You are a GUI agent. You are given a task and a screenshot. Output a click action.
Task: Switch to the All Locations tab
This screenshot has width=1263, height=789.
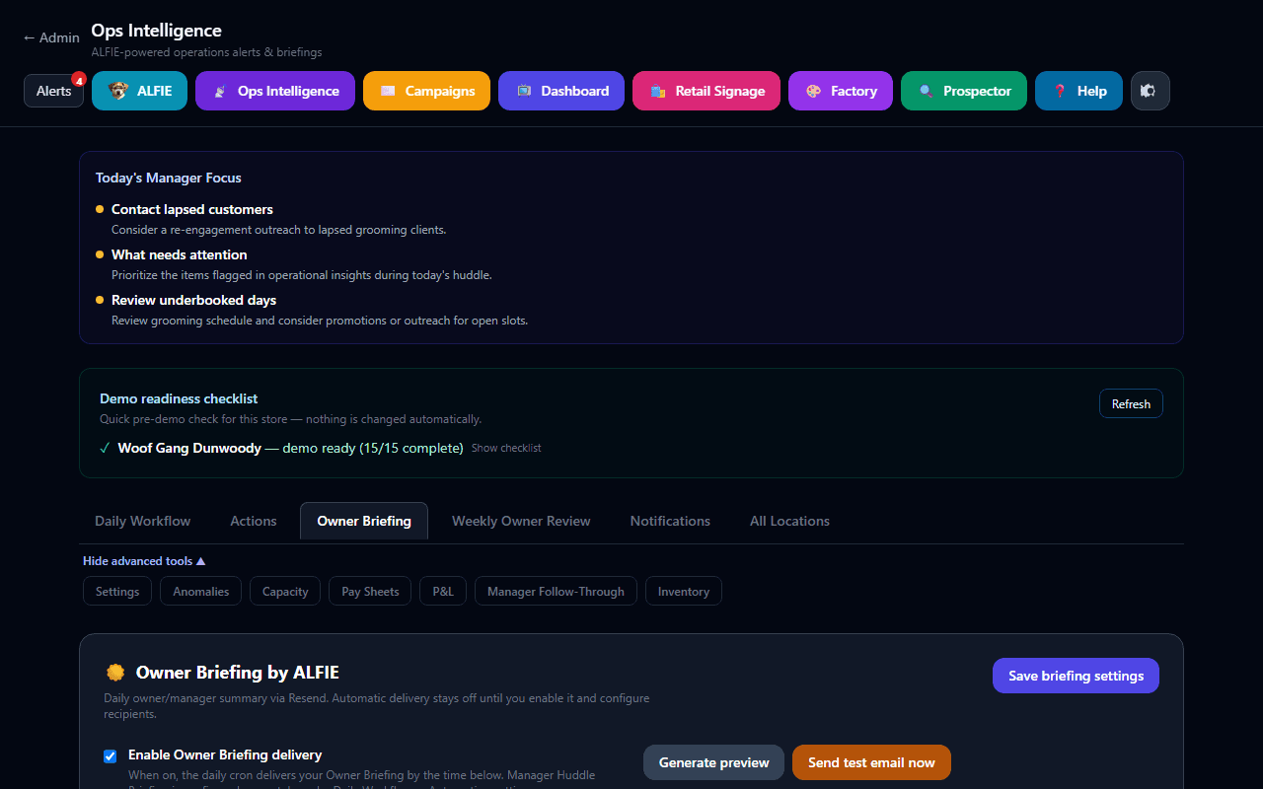point(789,521)
